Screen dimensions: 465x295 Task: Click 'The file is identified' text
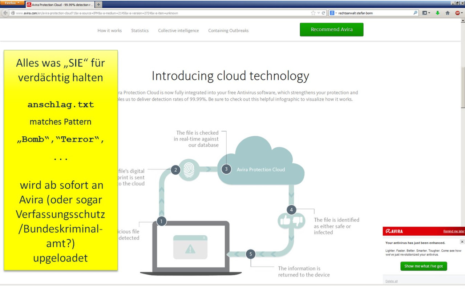(x=337, y=226)
